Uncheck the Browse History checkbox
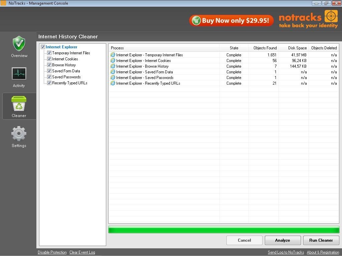This screenshot has height=256, width=342. (49, 65)
